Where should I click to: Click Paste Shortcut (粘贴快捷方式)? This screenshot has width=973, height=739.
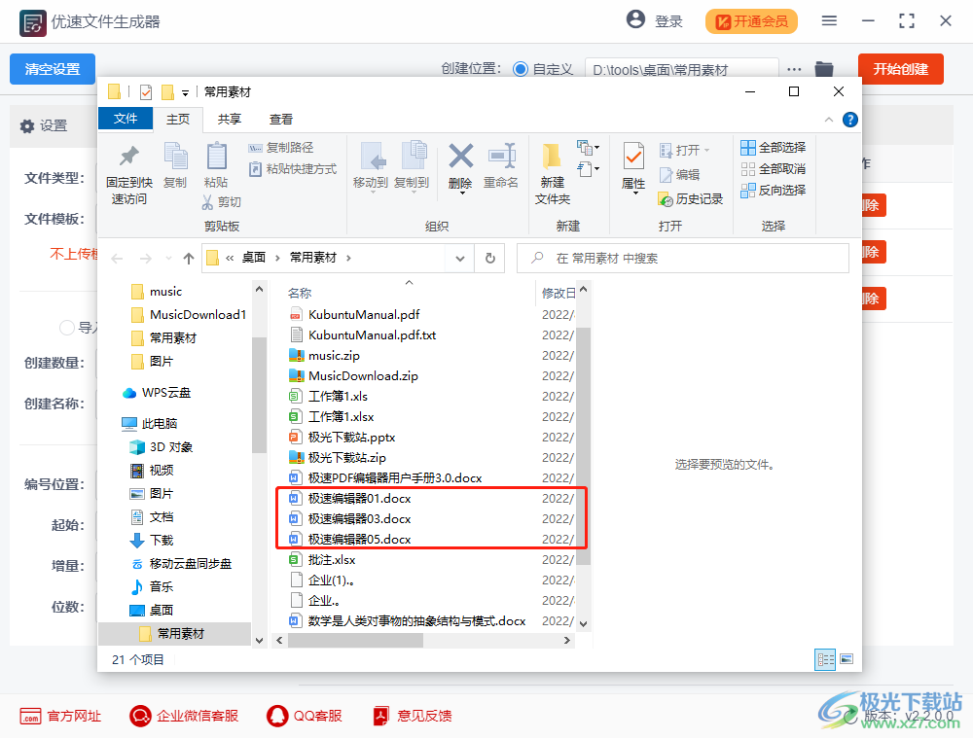(x=292, y=168)
